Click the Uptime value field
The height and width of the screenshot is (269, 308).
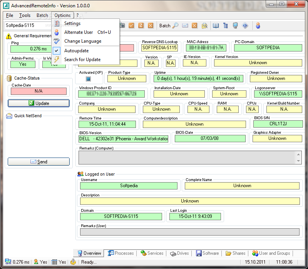pyautogui.click(x=198, y=79)
